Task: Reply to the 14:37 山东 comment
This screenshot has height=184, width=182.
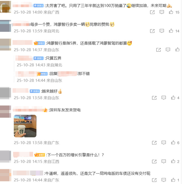Action: click(168, 50)
